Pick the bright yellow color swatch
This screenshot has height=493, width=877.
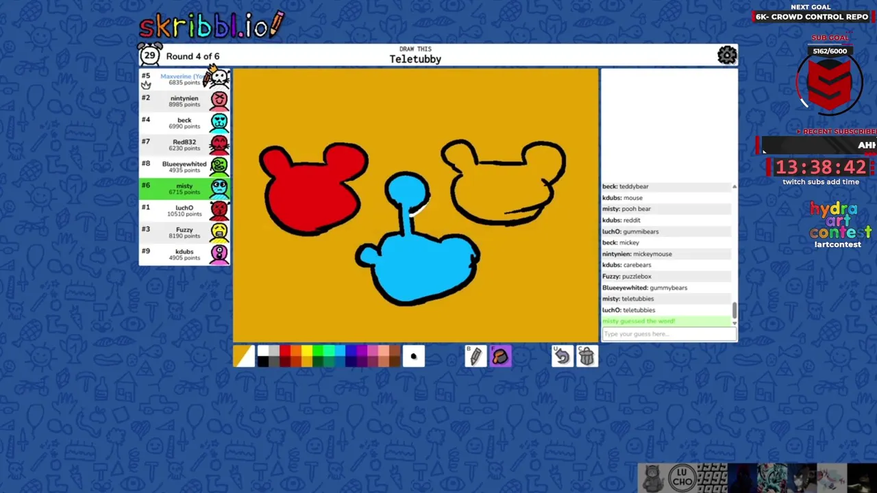coord(307,351)
